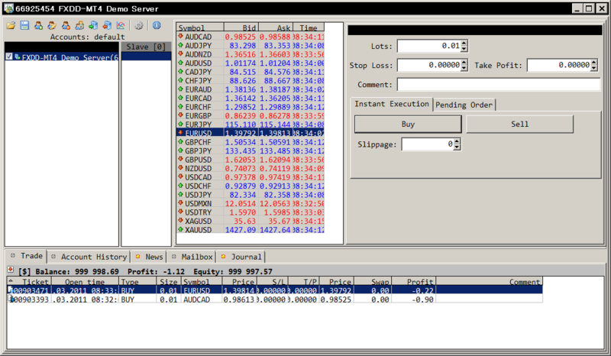Image resolution: width=611 pixels, height=356 pixels.
Task: Sort trades by Ticket column header
Action: (x=29, y=282)
